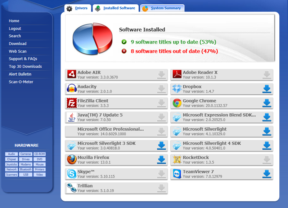Download TeamViewer 7 update via blue arrow
The width and height of the screenshot is (288, 208).
267,174
